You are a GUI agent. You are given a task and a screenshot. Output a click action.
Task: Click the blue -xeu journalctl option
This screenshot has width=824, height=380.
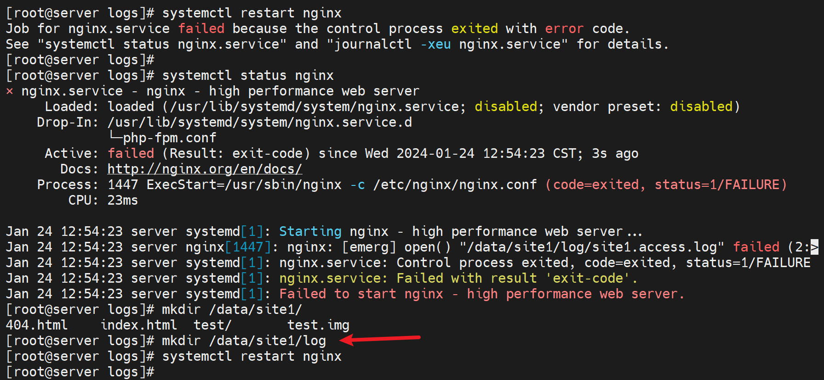tap(435, 44)
